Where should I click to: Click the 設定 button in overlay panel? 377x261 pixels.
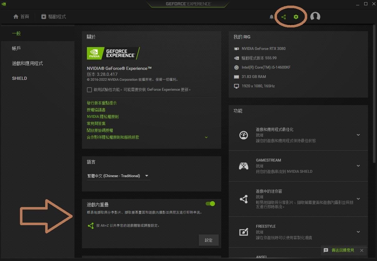[x=209, y=240]
